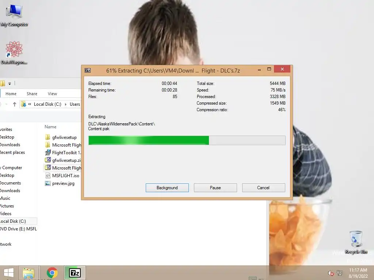Expand the quick access toolbar dropdown arrow
The width and height of the screenshot is (374, 280).
coord(9,83)
